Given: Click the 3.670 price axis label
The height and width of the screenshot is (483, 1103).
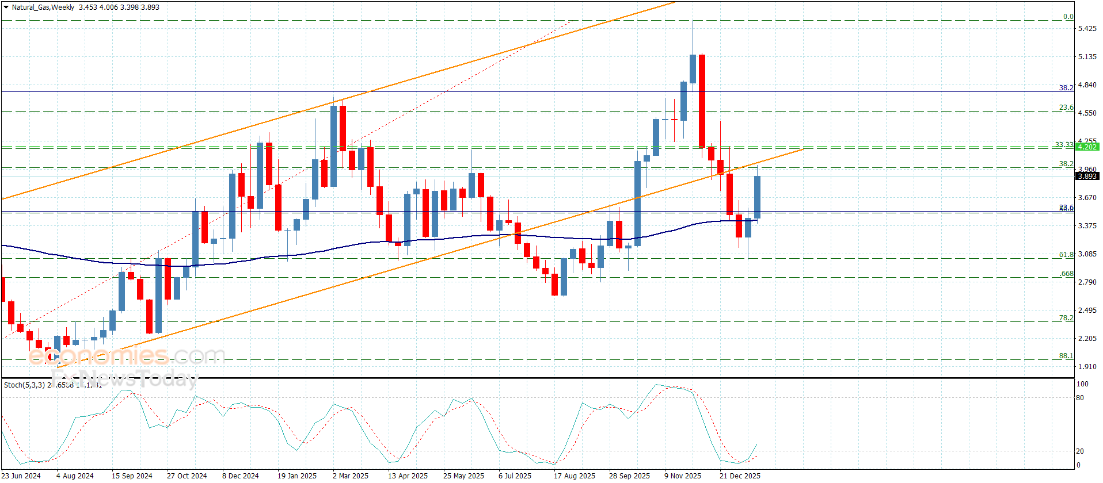Looking at the screenshot, I should (x=1087, y=198).
